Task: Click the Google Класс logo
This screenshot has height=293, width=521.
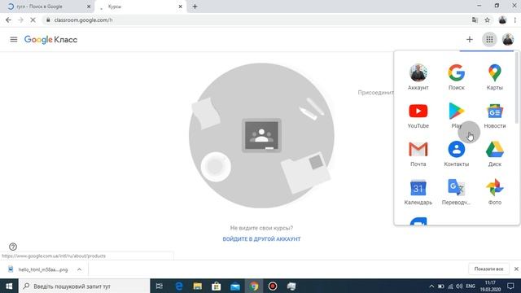Action: click(50, 40)
